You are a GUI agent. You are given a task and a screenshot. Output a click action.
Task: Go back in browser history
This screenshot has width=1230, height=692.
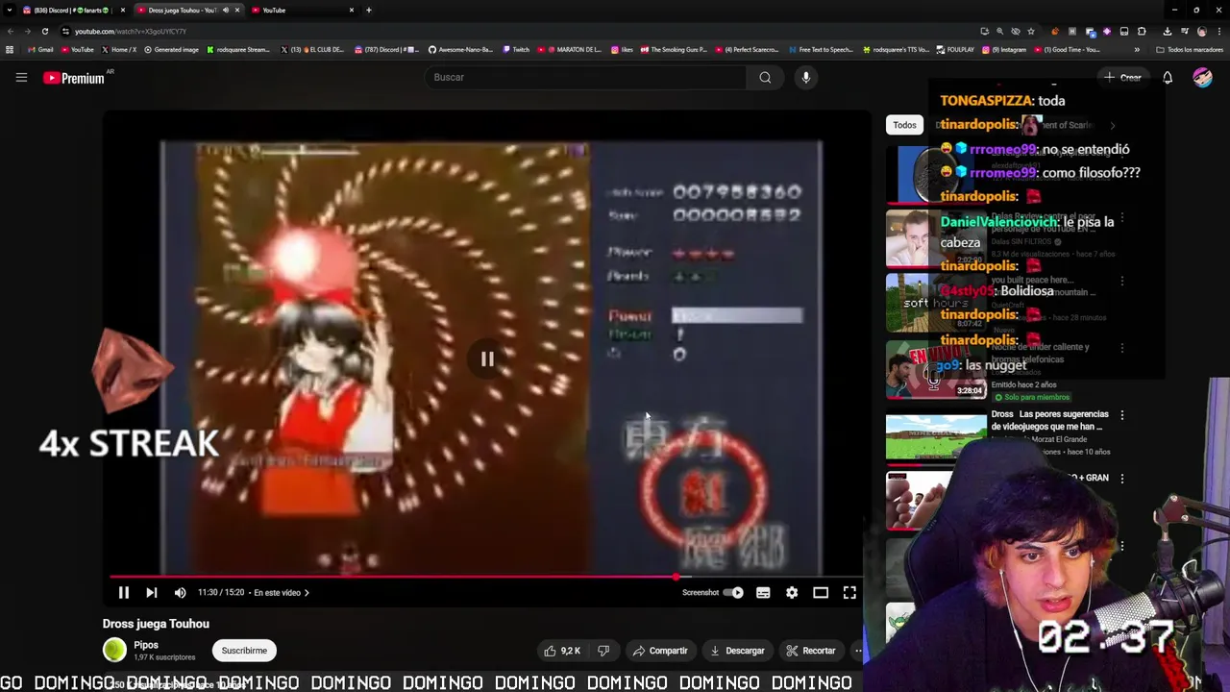coord(10,31)
